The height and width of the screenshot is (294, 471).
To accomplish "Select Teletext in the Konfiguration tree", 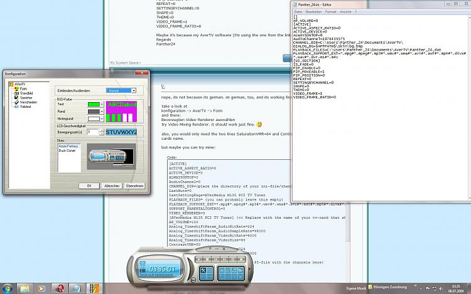I will 25,107.
